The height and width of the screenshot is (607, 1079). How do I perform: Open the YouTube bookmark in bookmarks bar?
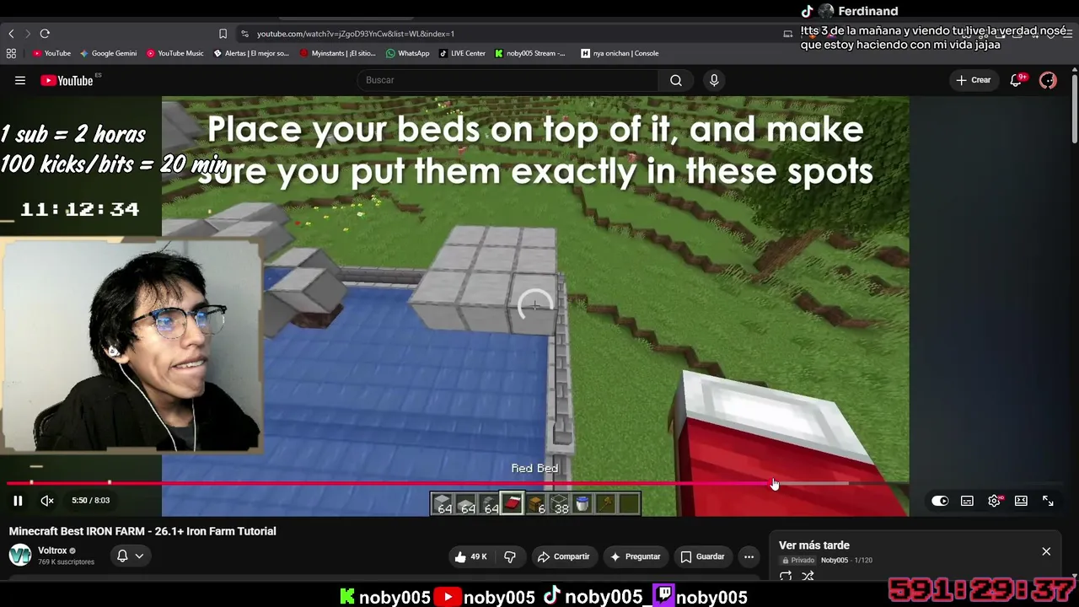pos(51,53)
